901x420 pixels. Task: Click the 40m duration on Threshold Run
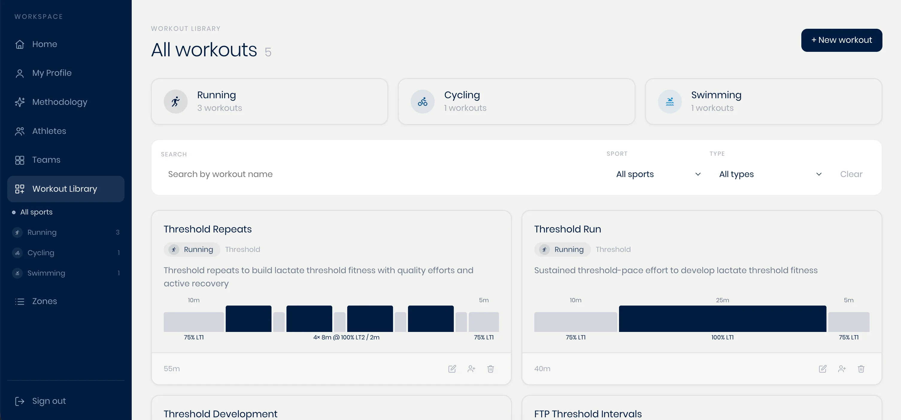pyautogui.click(x=542, y=369)
